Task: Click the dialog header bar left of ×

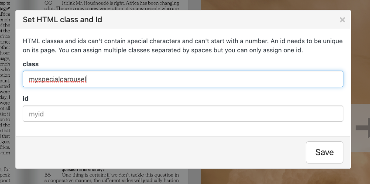Action: coord(218,20)
